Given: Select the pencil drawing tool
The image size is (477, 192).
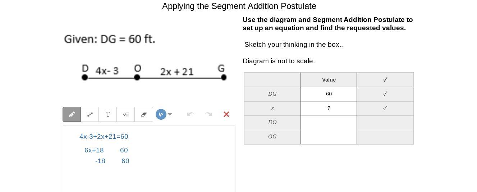Looking at the screenshot, I should pyautogui.click(x=72, y=114).
